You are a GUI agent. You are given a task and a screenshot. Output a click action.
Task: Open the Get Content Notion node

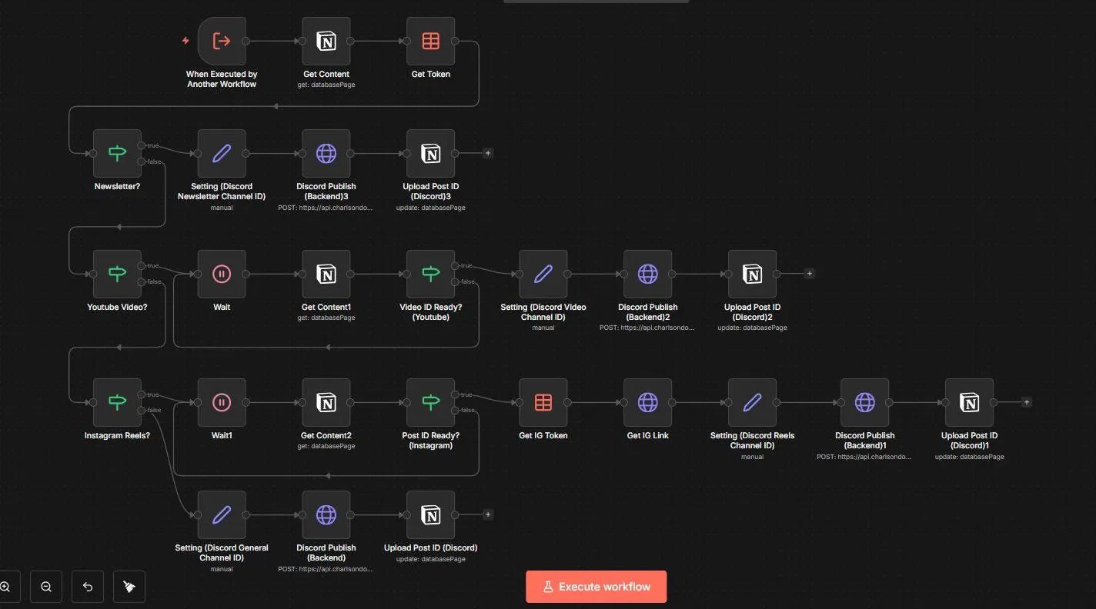click(x=326, y=41)
